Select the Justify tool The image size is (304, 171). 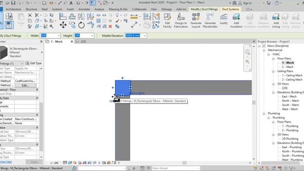pyautogui.click(x=224, y=19)
